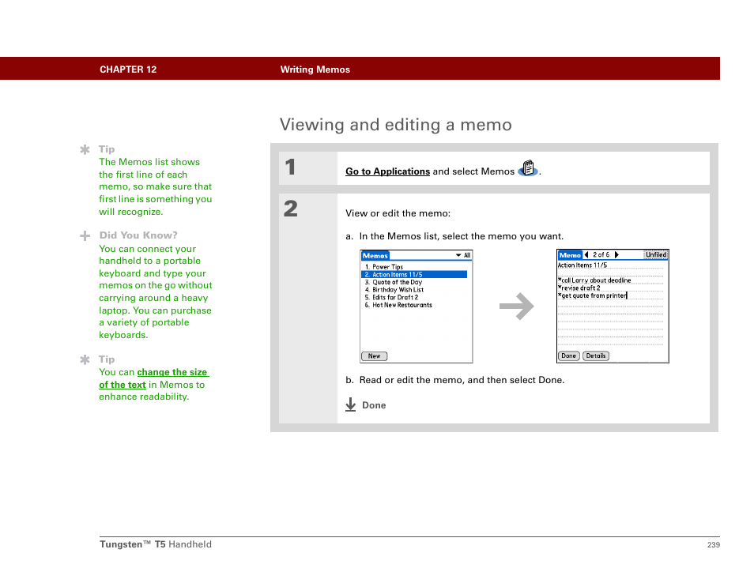Click the memo line 'revise draft 2'

pos(579,288)
